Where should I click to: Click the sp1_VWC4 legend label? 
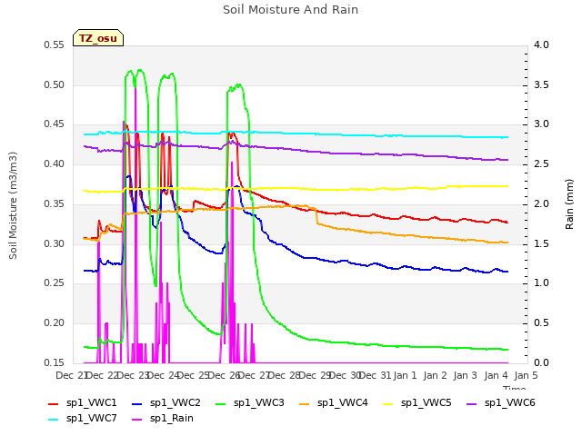tap(343, 403)
